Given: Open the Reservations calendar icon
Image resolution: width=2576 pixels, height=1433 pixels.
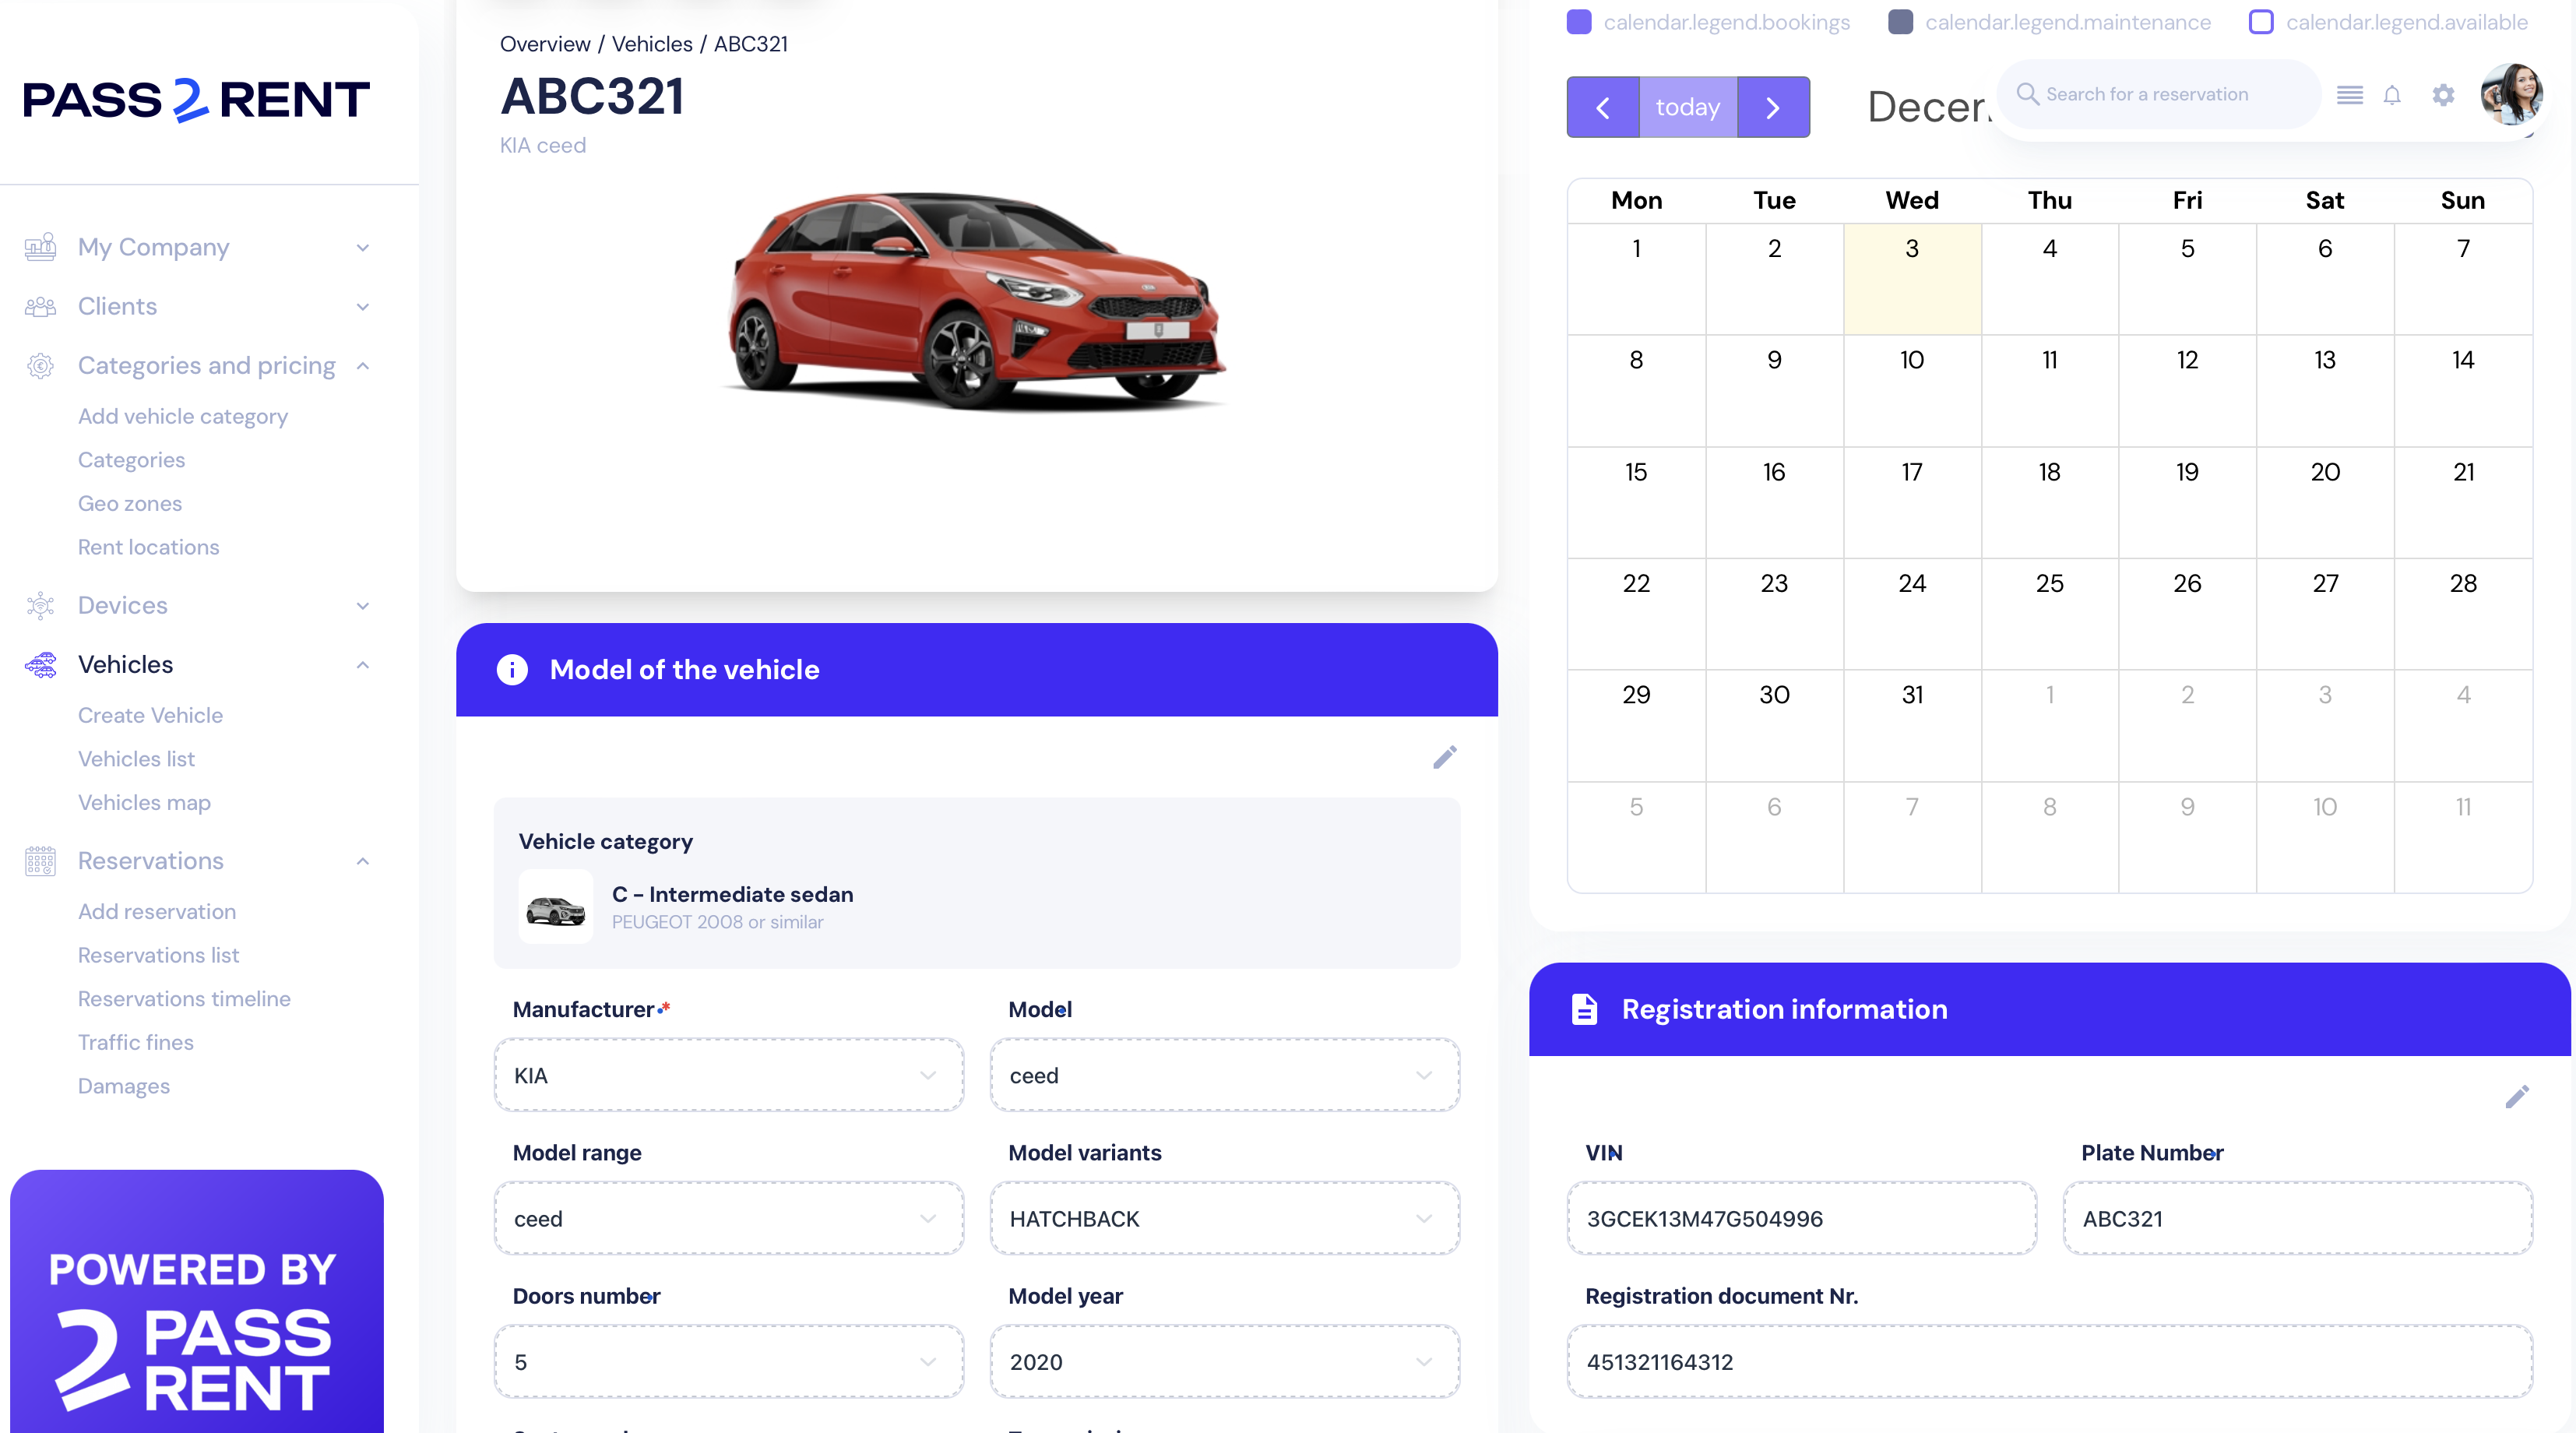Looking at the screenshot, I should pyautogui.click(x=40, y=860).
